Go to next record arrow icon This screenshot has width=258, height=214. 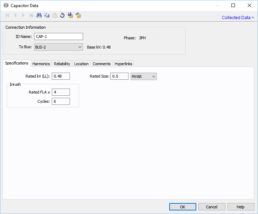point(23,15)
